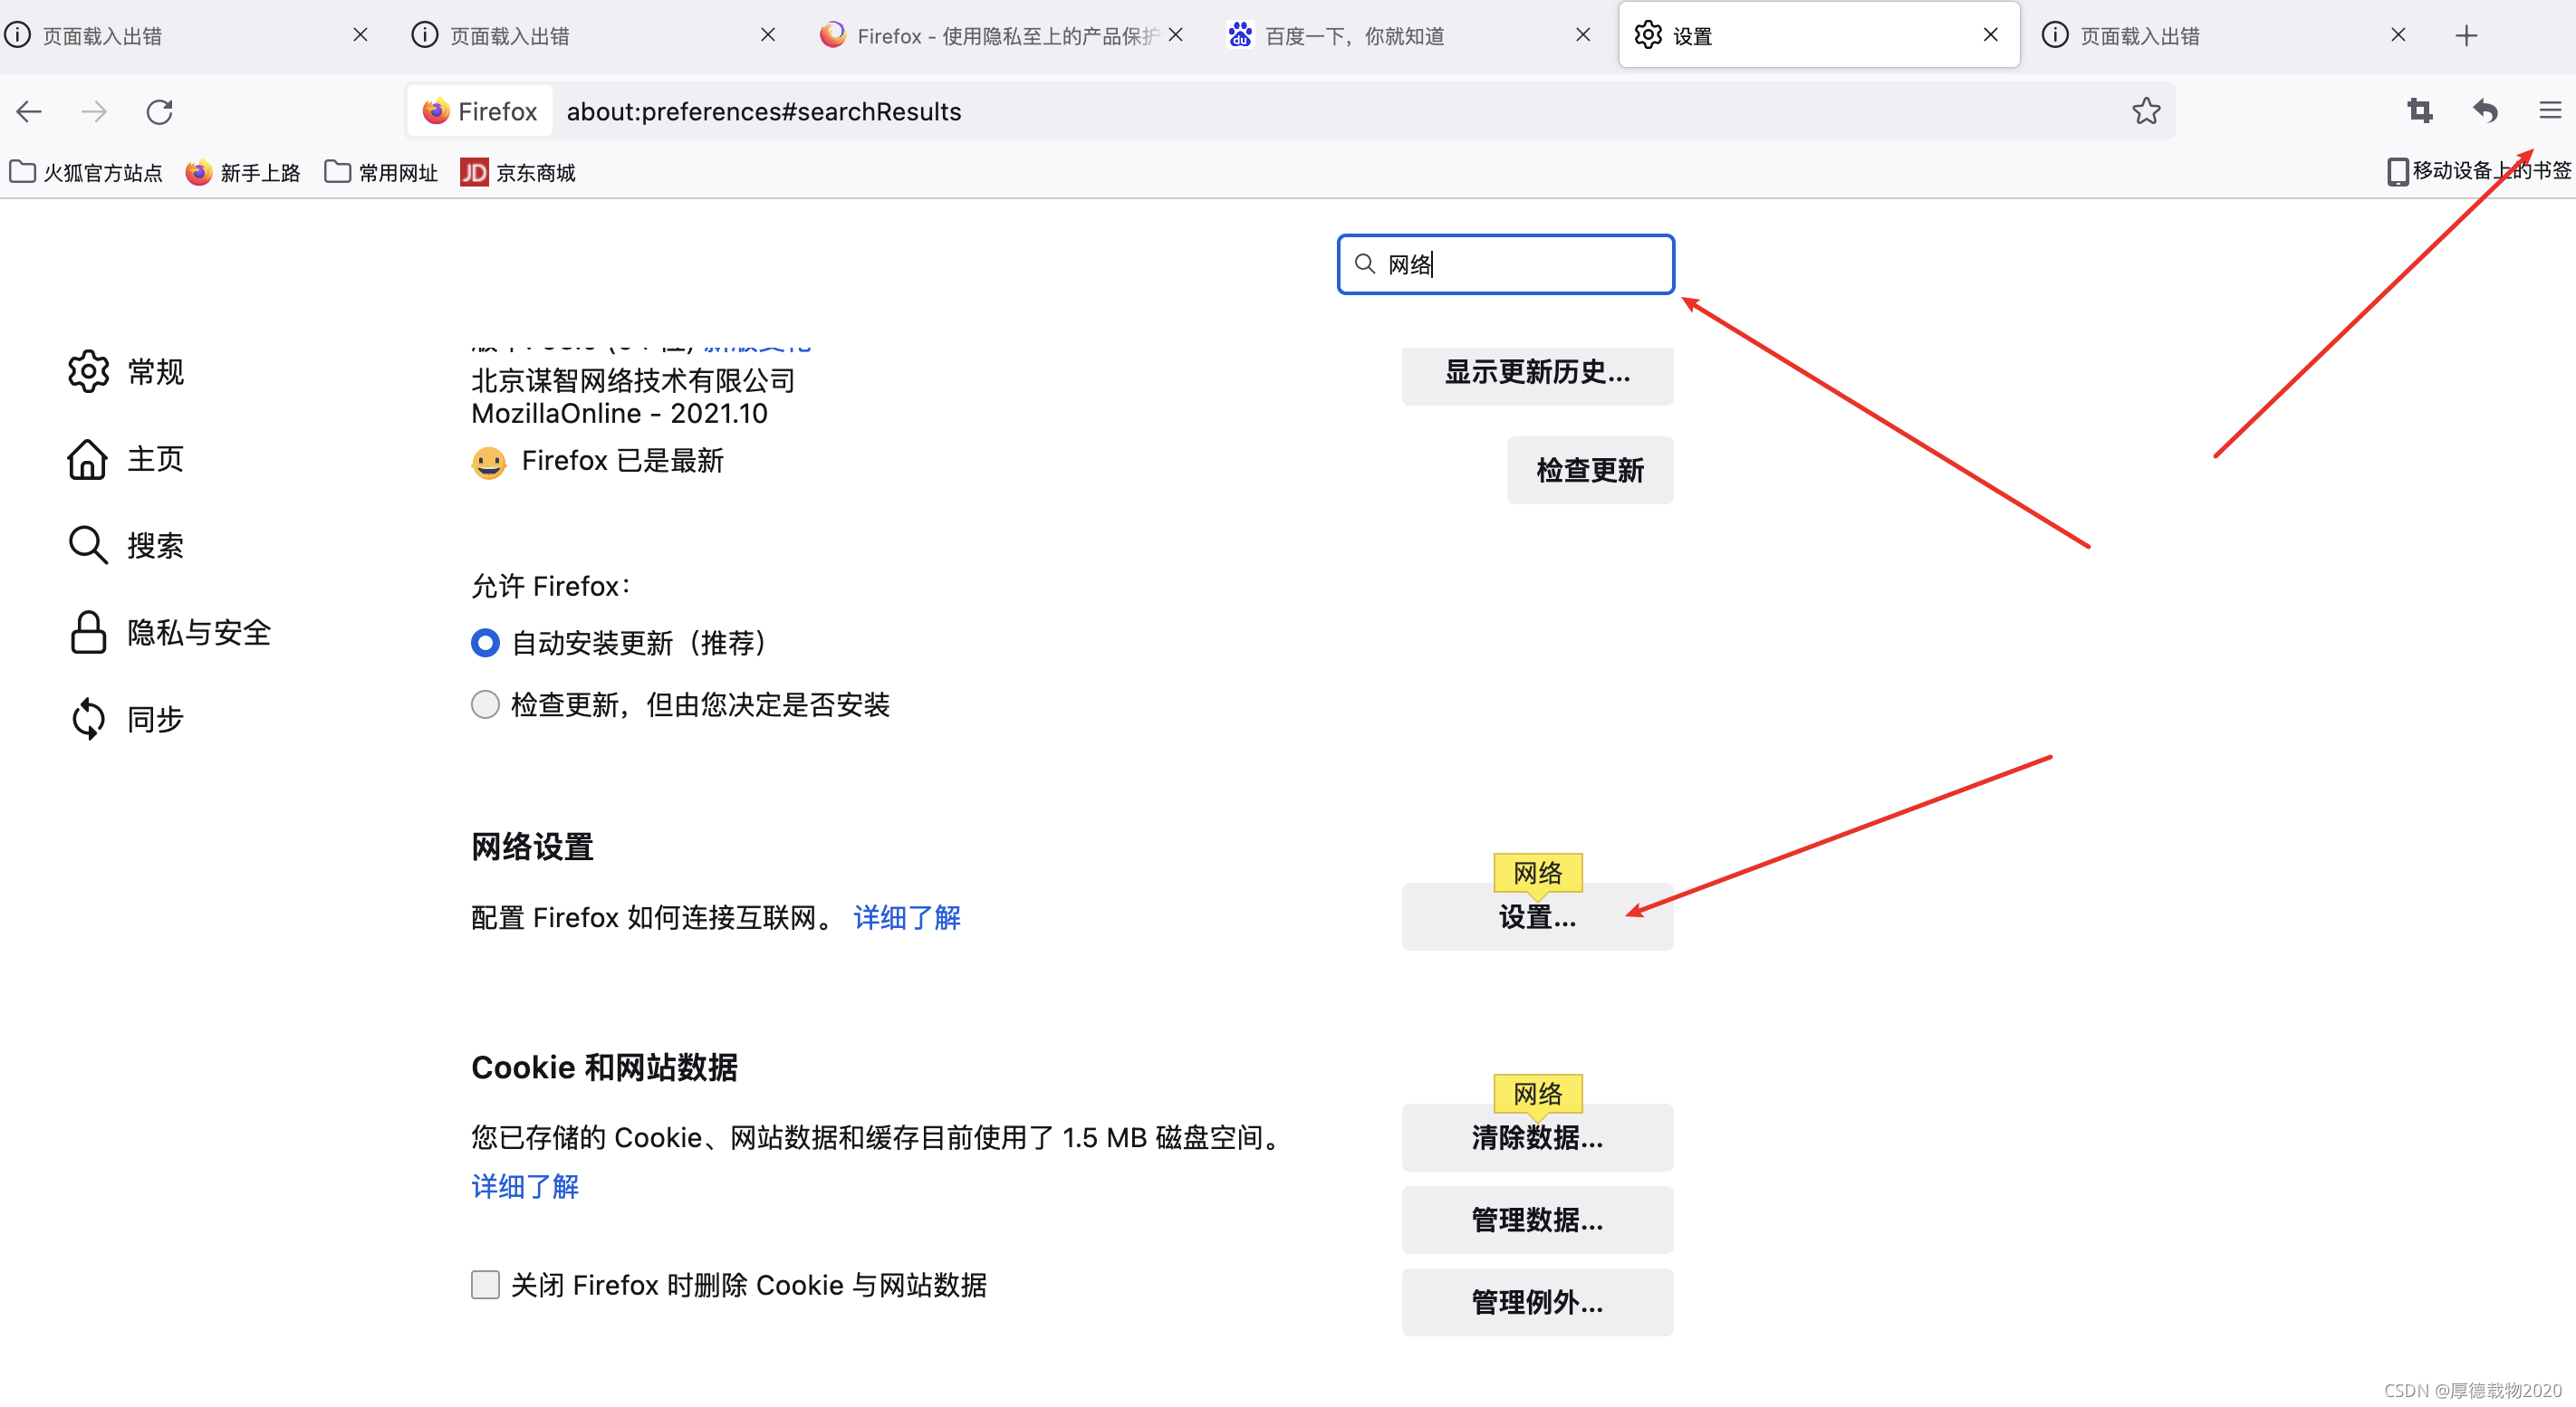The height and width of the screenshot is (1407, 2576).
Task: Click the MozillaOnline - 2021.10 text
Action: (x=619, y=414)
